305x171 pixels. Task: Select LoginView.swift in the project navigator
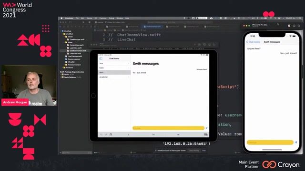click(x=74, y=48)
